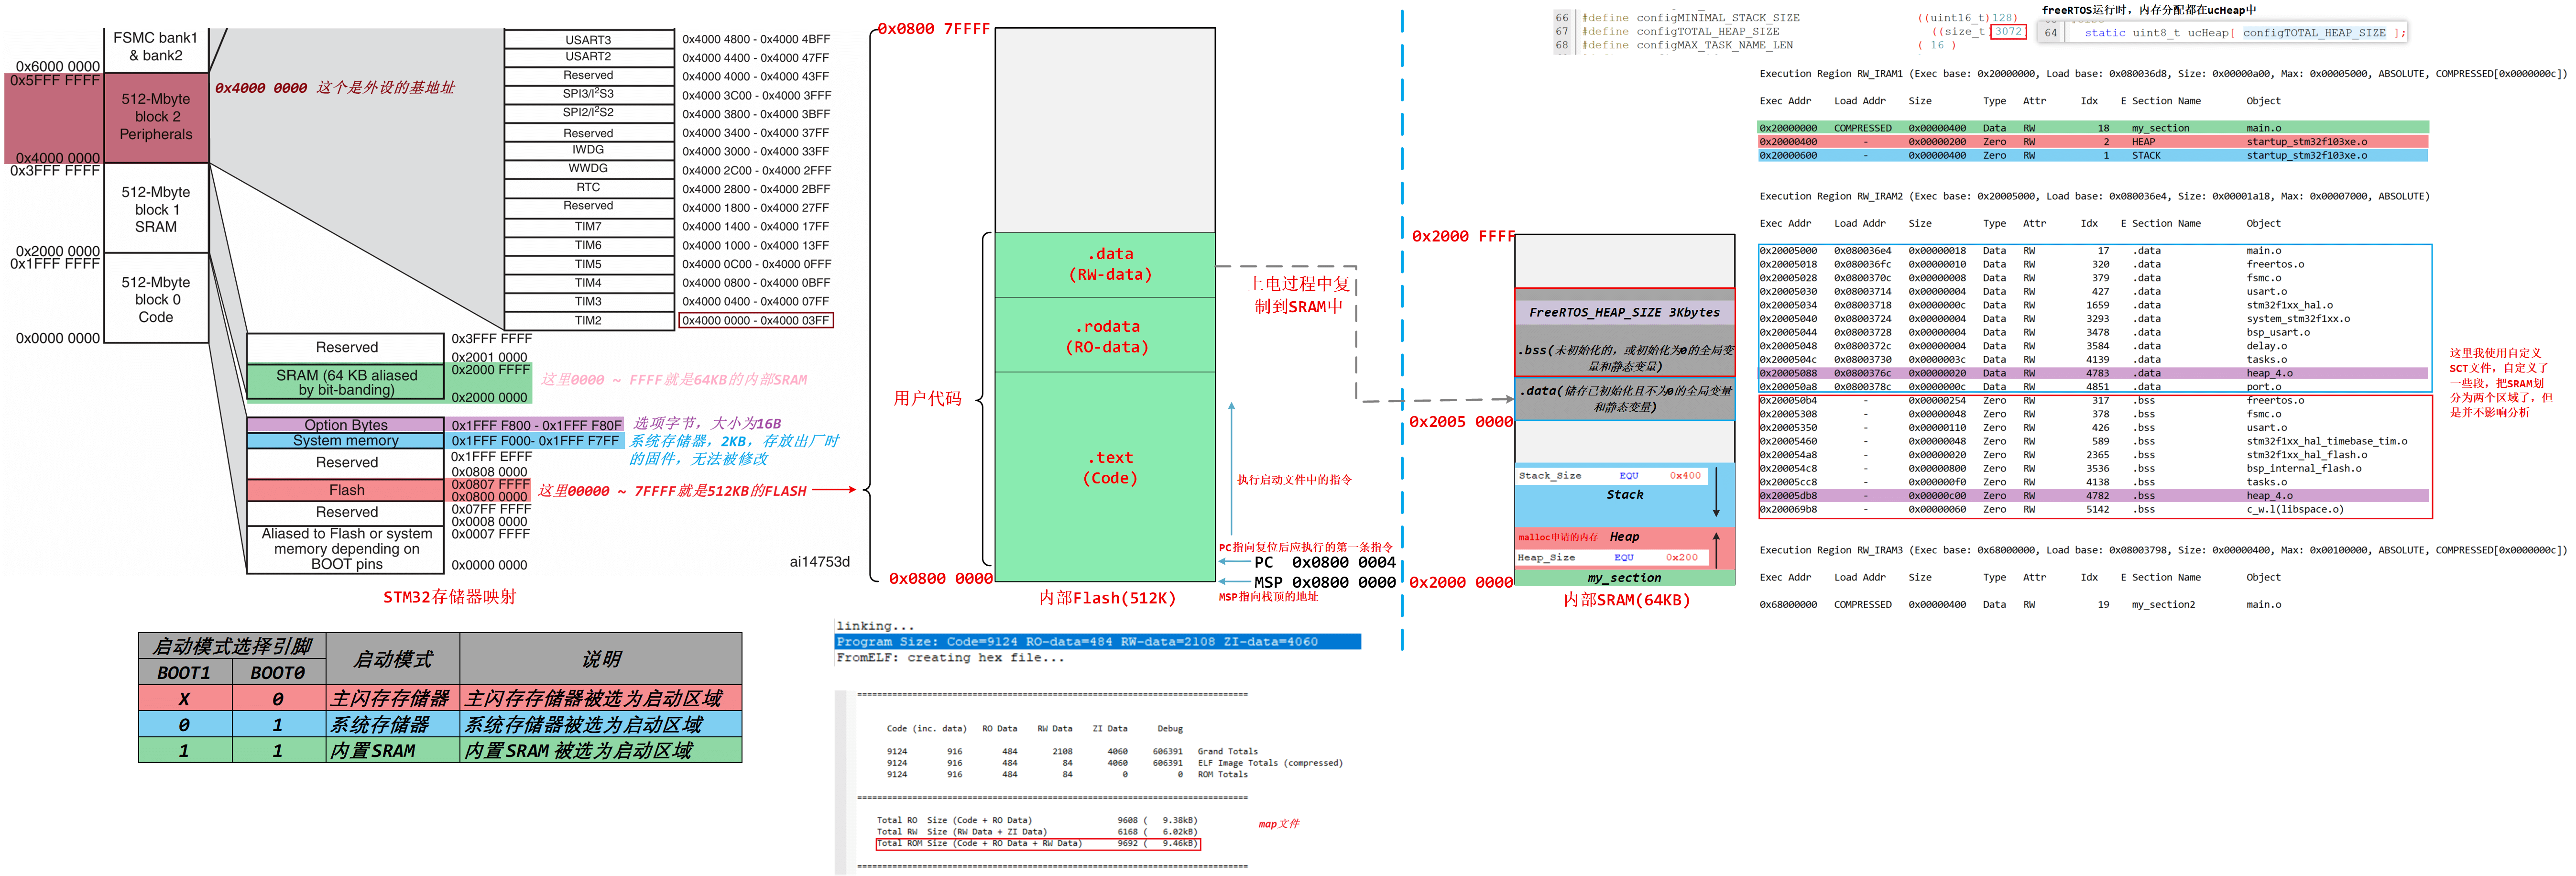
Task: Click the .text (Code) flash section
Action: tap(1110, 467)
